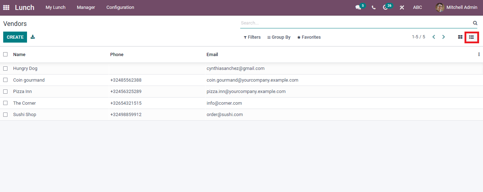Open the Sushi Shop vendor record

[25, 115]
